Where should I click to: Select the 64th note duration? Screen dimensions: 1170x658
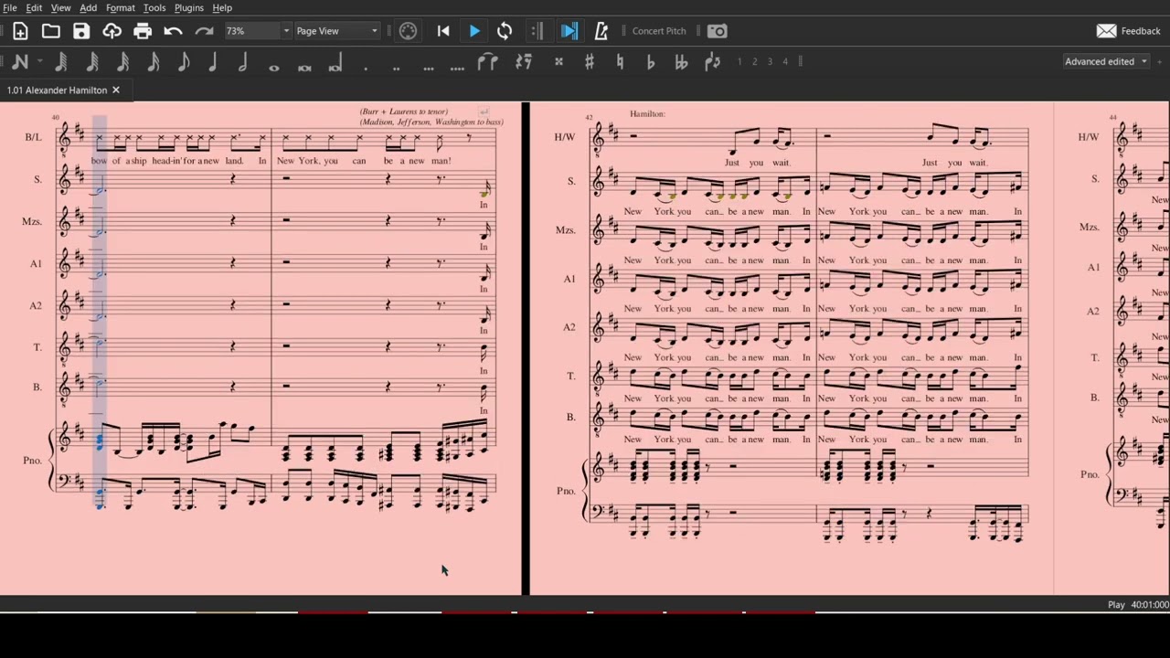click(x=92, y=62)
